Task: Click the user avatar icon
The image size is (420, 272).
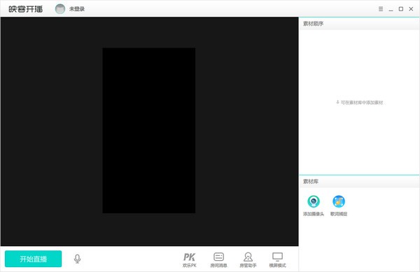Action: tap(60, 9)
